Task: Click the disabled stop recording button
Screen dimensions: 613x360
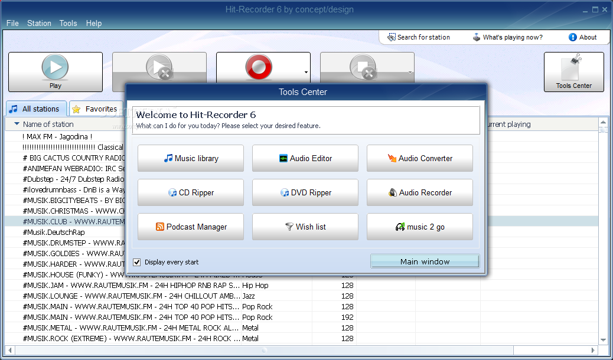Action: (x=363, y=67)
